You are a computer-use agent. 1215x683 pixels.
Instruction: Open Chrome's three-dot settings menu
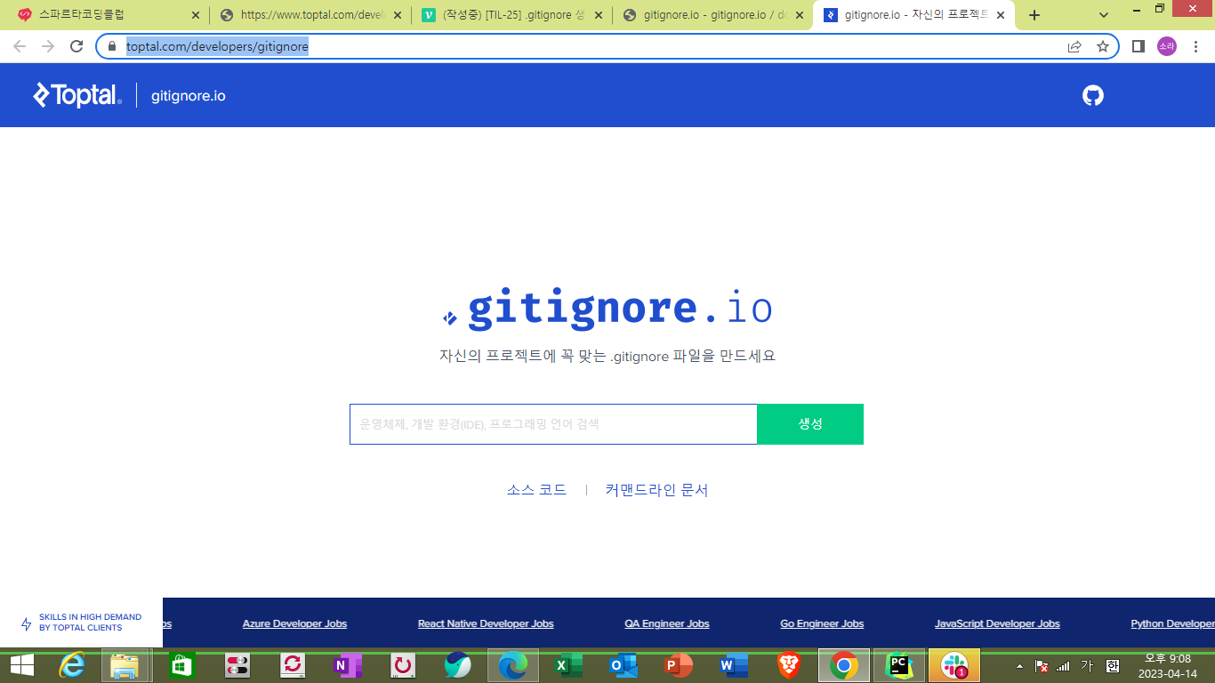[1195, 46]
